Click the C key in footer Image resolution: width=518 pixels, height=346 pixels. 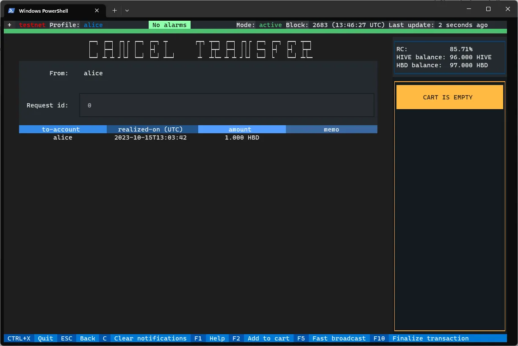[x=105, y=338]
